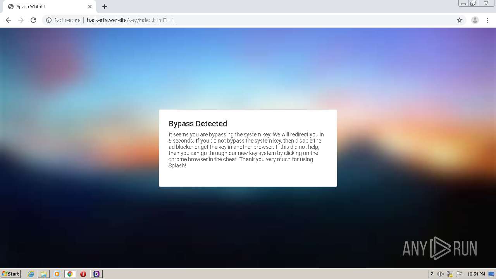Screen dimensions: 496x279
Task: Open the Opera browser taskbar icon
Action: click(83, 274)
